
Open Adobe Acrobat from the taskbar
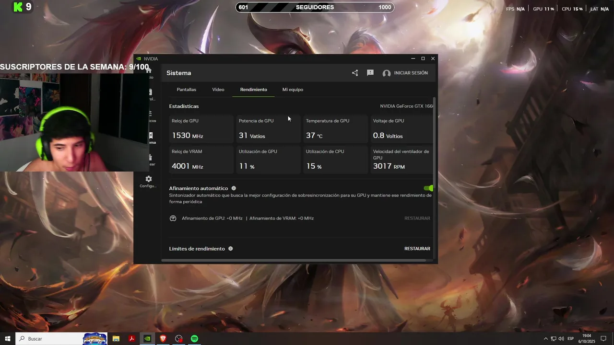coord(131,339)
